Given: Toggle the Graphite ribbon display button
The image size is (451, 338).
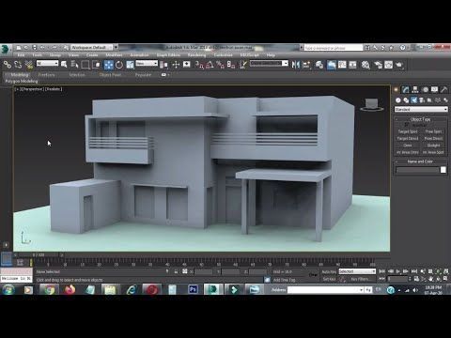Looking at the screenshot, I should pyautogui.click(x=332, y=65).
